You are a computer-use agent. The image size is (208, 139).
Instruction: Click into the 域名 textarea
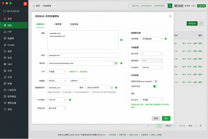pyautogui.click(x=83, y=40)
